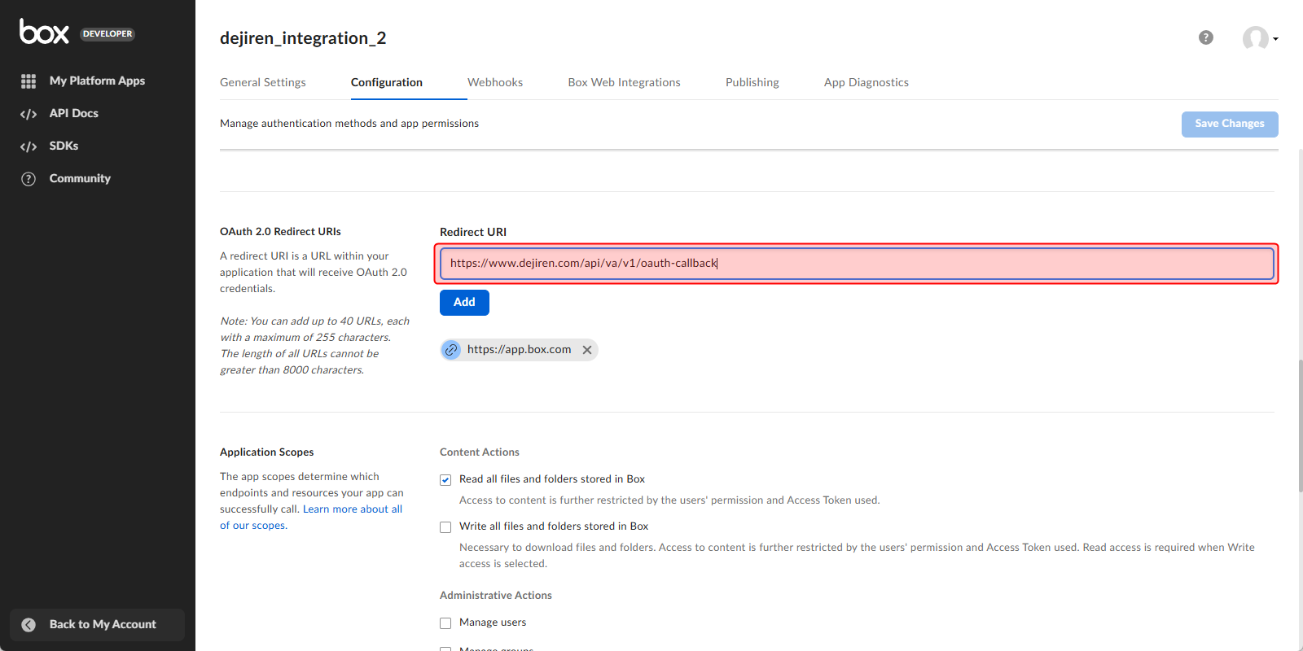Switch to General Settings tab
Screen dimensions: 1303x651
263,82
